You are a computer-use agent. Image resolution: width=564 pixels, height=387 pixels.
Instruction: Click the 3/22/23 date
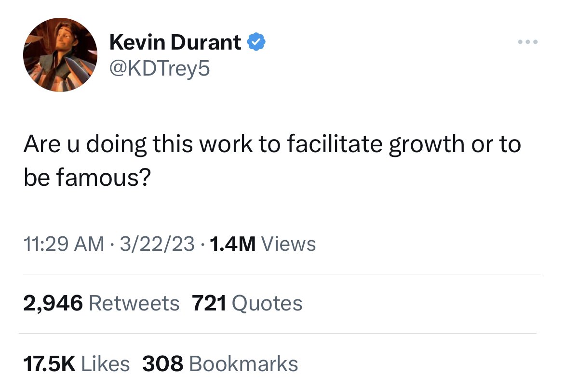click(157, 244)
